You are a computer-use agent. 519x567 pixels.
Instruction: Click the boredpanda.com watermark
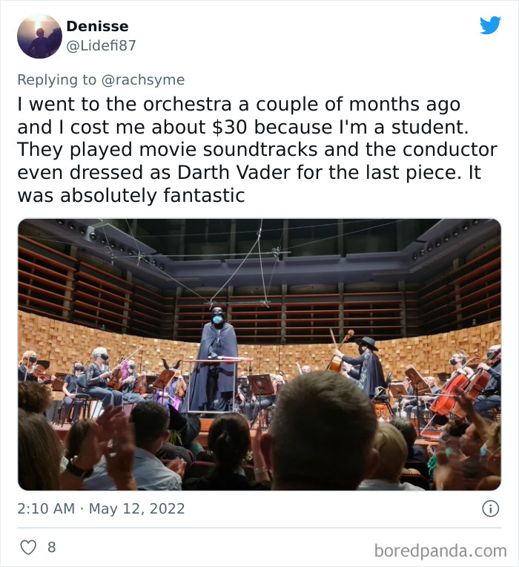440,551
